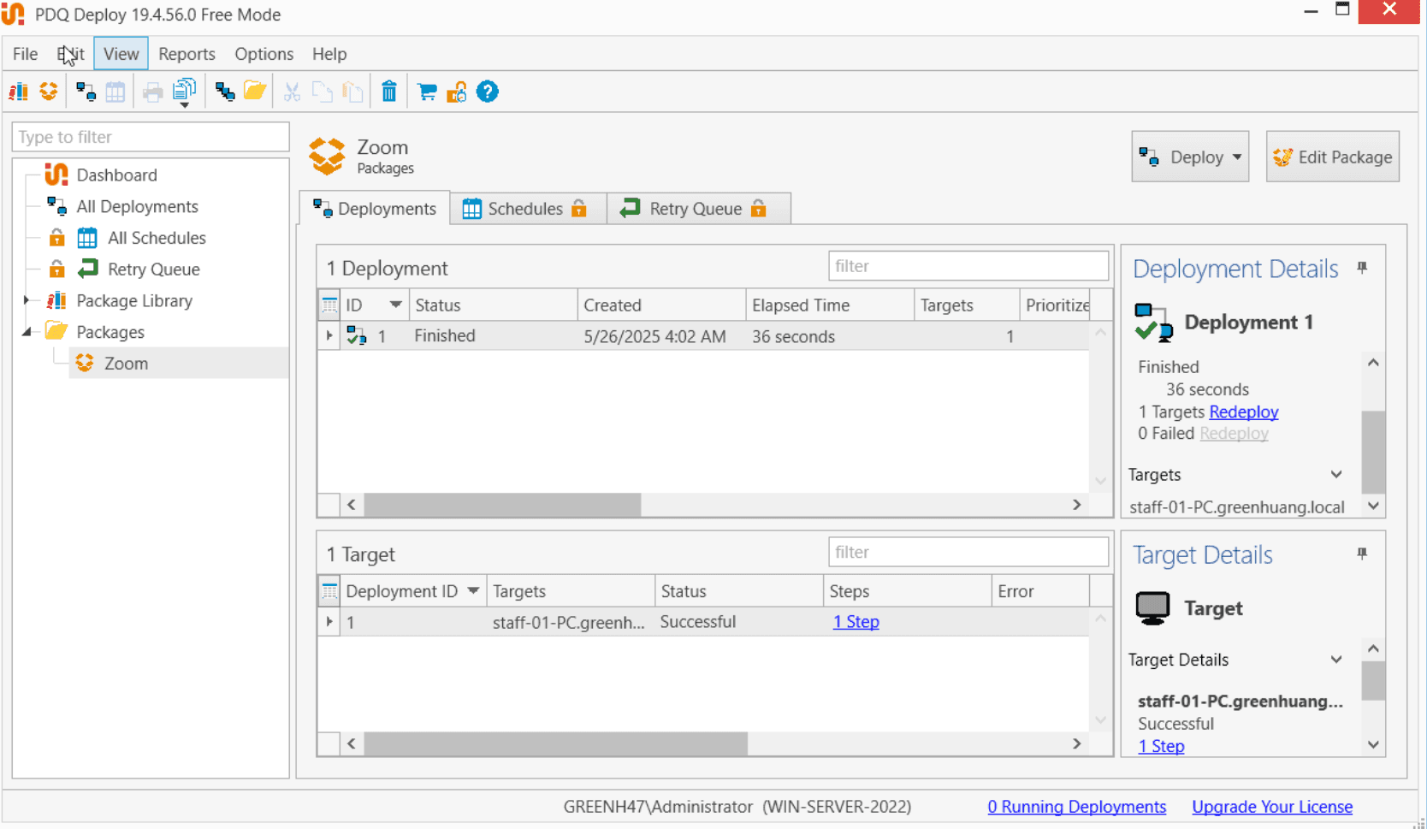Switch to the Deployments tab
The width and height of the screenshot is (1427, 829).
pyautogui.click(x=375, y=209)
